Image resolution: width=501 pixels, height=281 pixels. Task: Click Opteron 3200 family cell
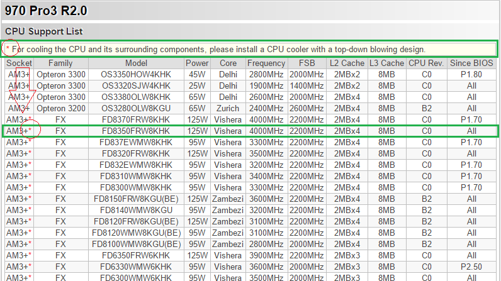[60, 109]
